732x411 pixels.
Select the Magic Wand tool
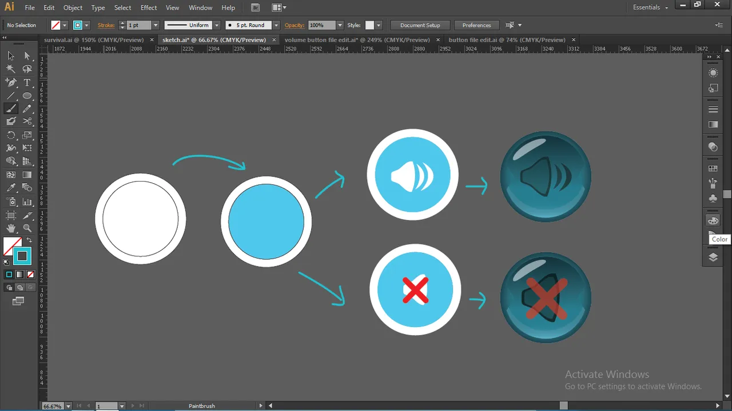coord(11,68)
